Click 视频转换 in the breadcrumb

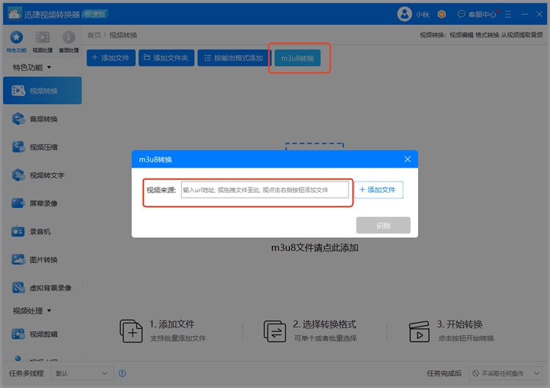click(x=123, y=35)
